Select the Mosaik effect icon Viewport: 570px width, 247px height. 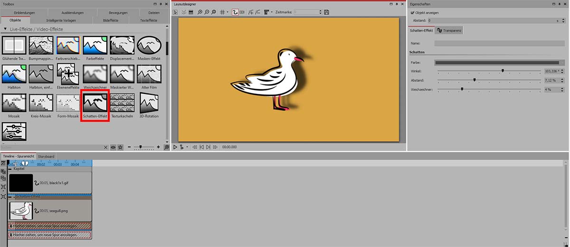coord(14,103)
